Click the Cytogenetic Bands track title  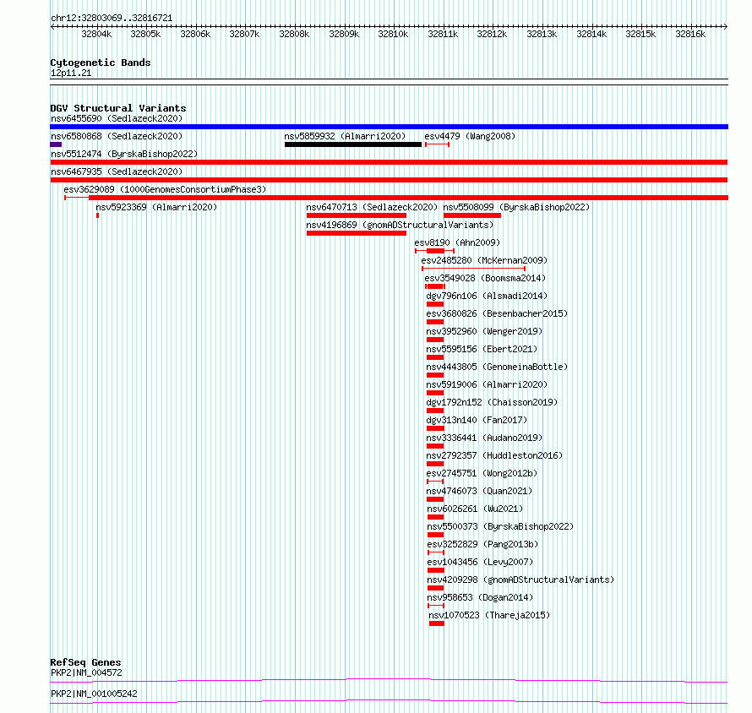(x=101, y=63)
